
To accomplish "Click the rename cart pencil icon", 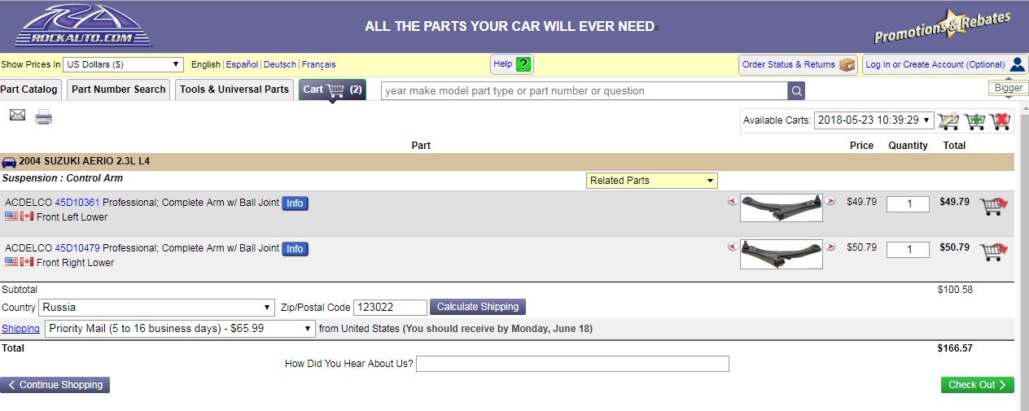I will pyautogui.click(x=948, y=121).
